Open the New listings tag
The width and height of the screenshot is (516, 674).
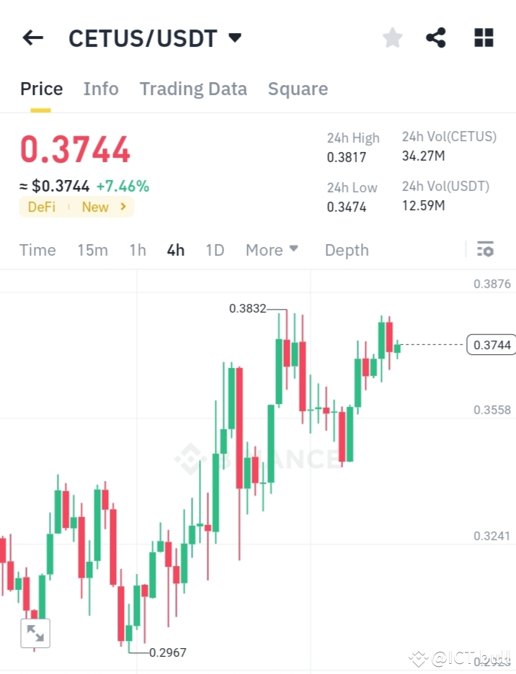pyautogui.click(x=94, y=207)
